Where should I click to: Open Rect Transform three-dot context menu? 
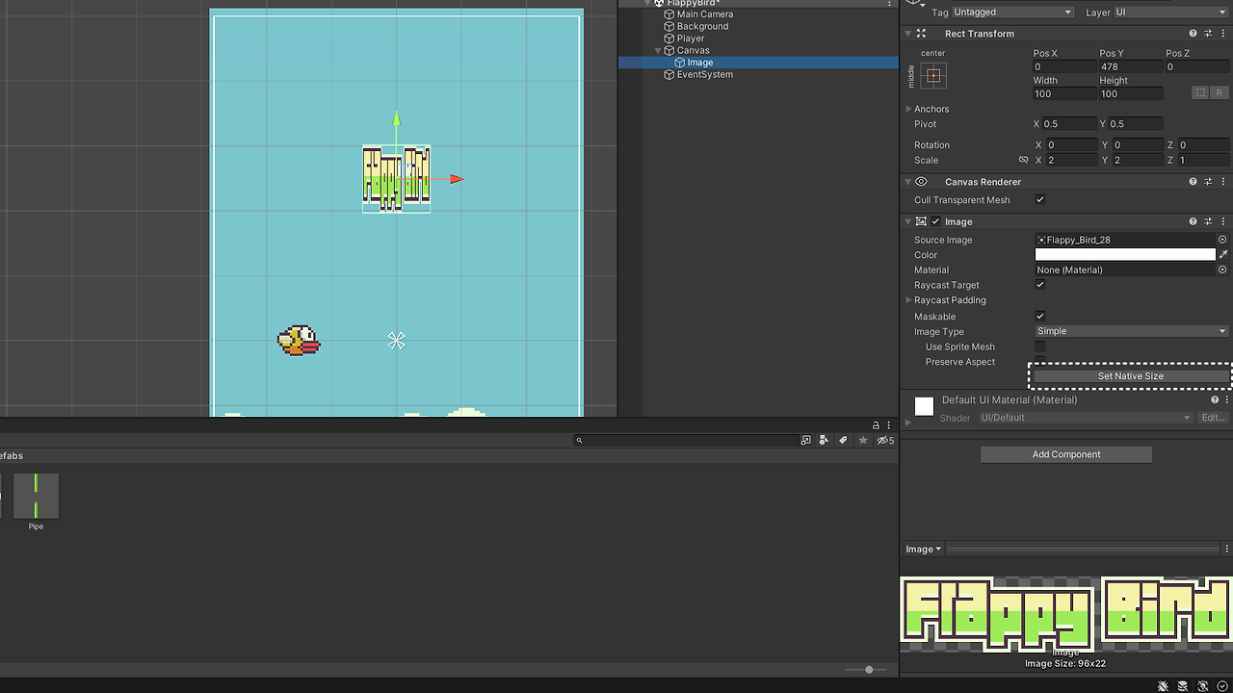point(1224,34)
